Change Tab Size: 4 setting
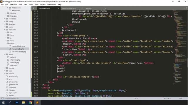The width and height of the screenshot is (188, 105). [x=167, y=98]
